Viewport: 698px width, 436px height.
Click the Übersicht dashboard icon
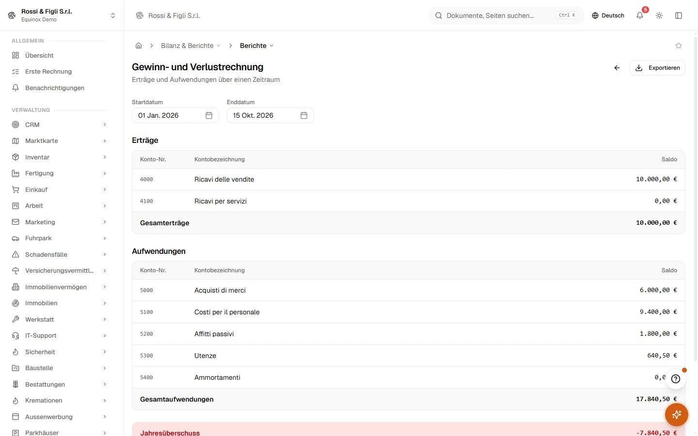coord(16,55)
